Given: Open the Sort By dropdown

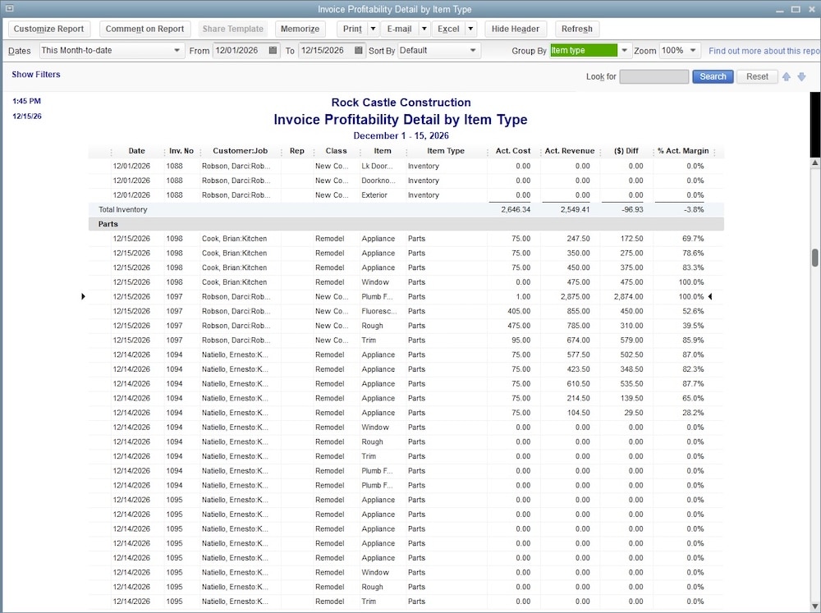Looking at the screenshot, I should point(475,50).
